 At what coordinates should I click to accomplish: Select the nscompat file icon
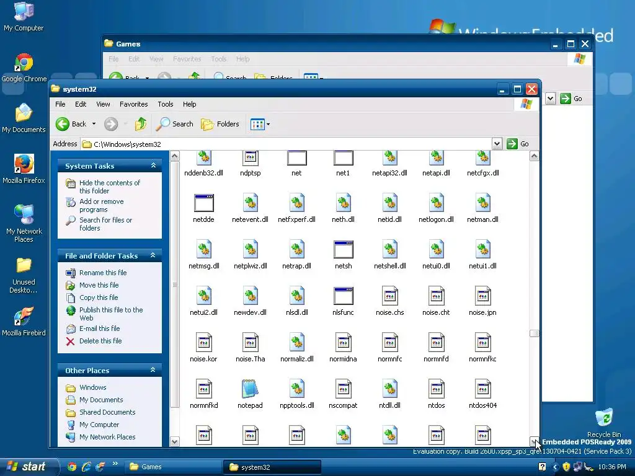pos(343,389)
